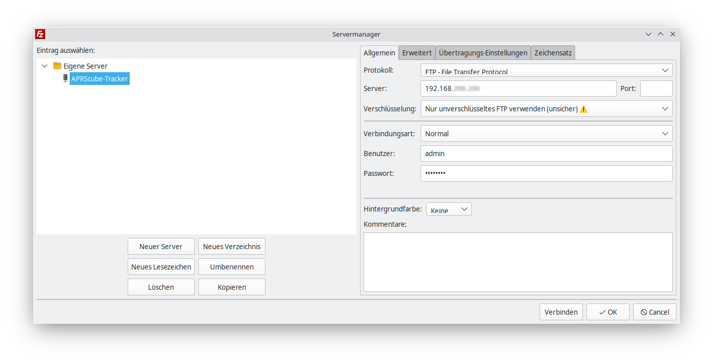Switch to the Erweitert tab
Image resolution: width=713 pixels, height=363 pixels.
[x=417, y=53]
